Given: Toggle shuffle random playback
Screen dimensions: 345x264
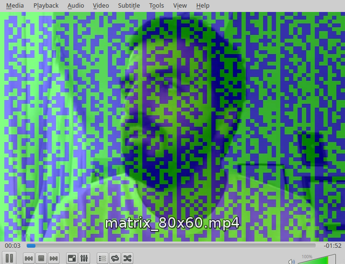Looking at the screenshot, I should click(x=127, y=258).
